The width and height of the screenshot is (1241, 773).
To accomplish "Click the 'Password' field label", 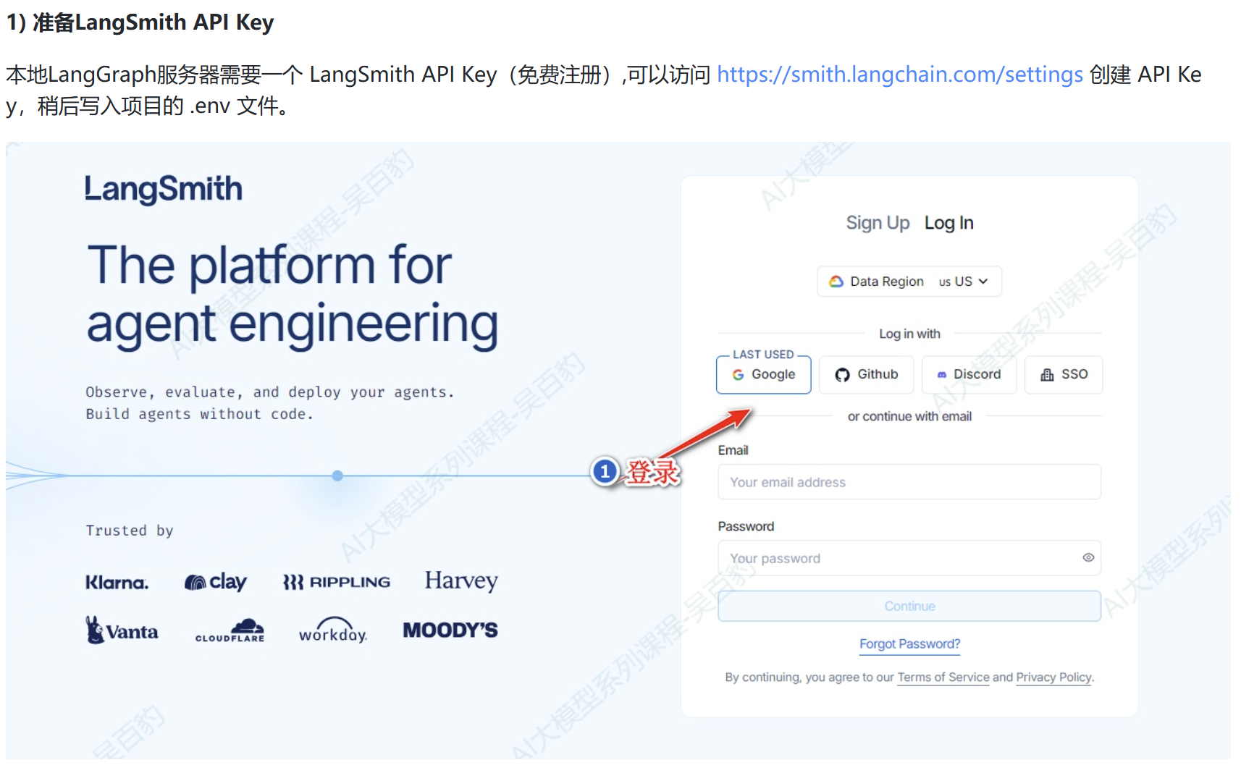I will 746,526.
